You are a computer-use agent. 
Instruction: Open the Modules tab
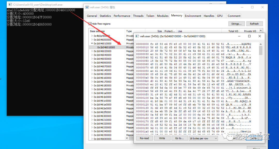[163, 16]
